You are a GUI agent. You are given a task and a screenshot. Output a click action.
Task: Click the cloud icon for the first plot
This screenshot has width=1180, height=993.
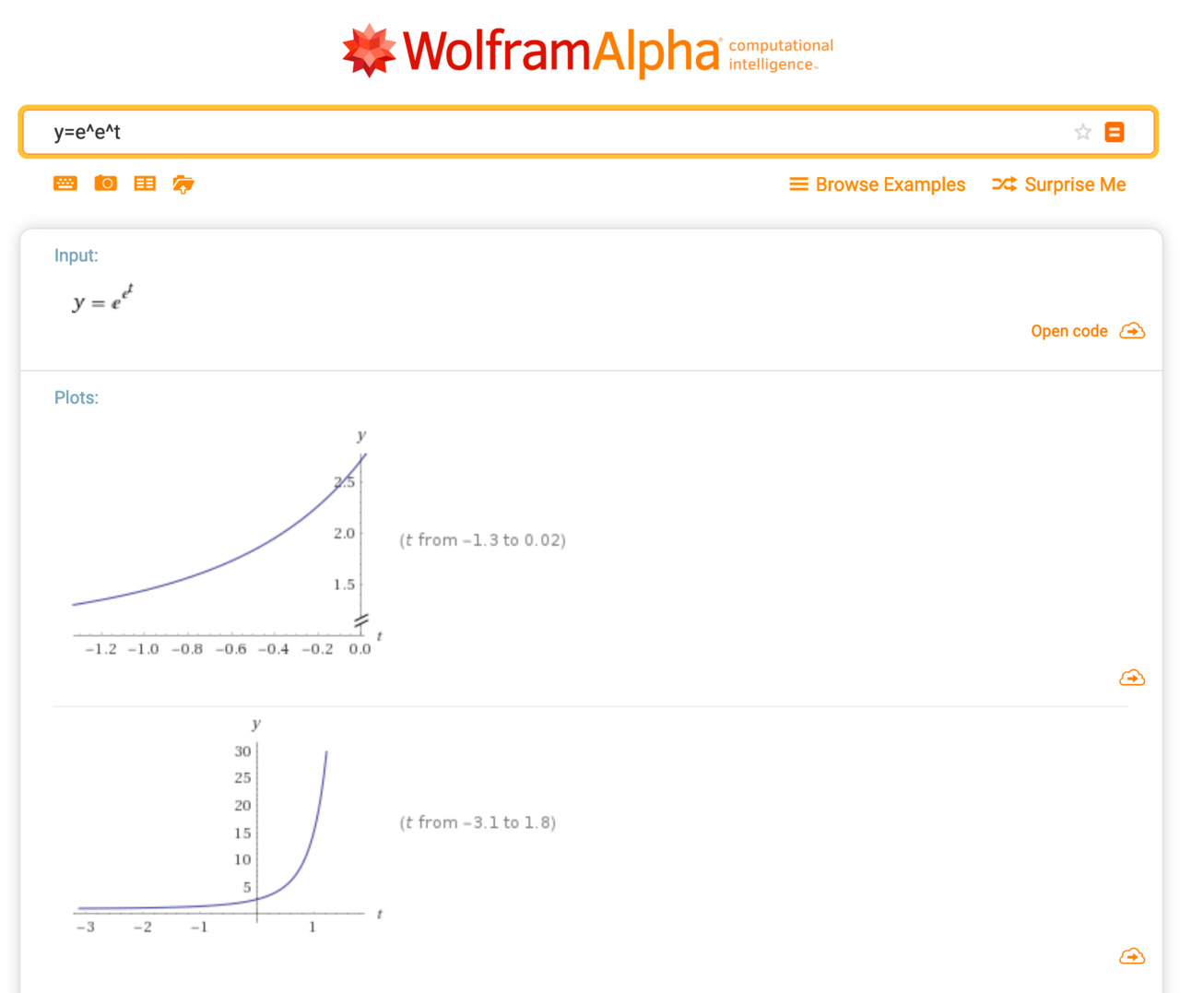click(1132, 678)
